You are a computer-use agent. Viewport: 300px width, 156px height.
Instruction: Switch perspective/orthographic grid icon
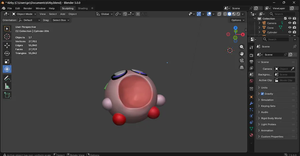click(242, 68)
